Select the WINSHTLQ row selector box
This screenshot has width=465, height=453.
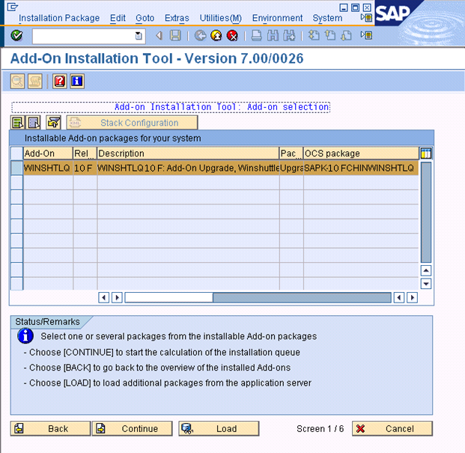[x=17, y=168]
